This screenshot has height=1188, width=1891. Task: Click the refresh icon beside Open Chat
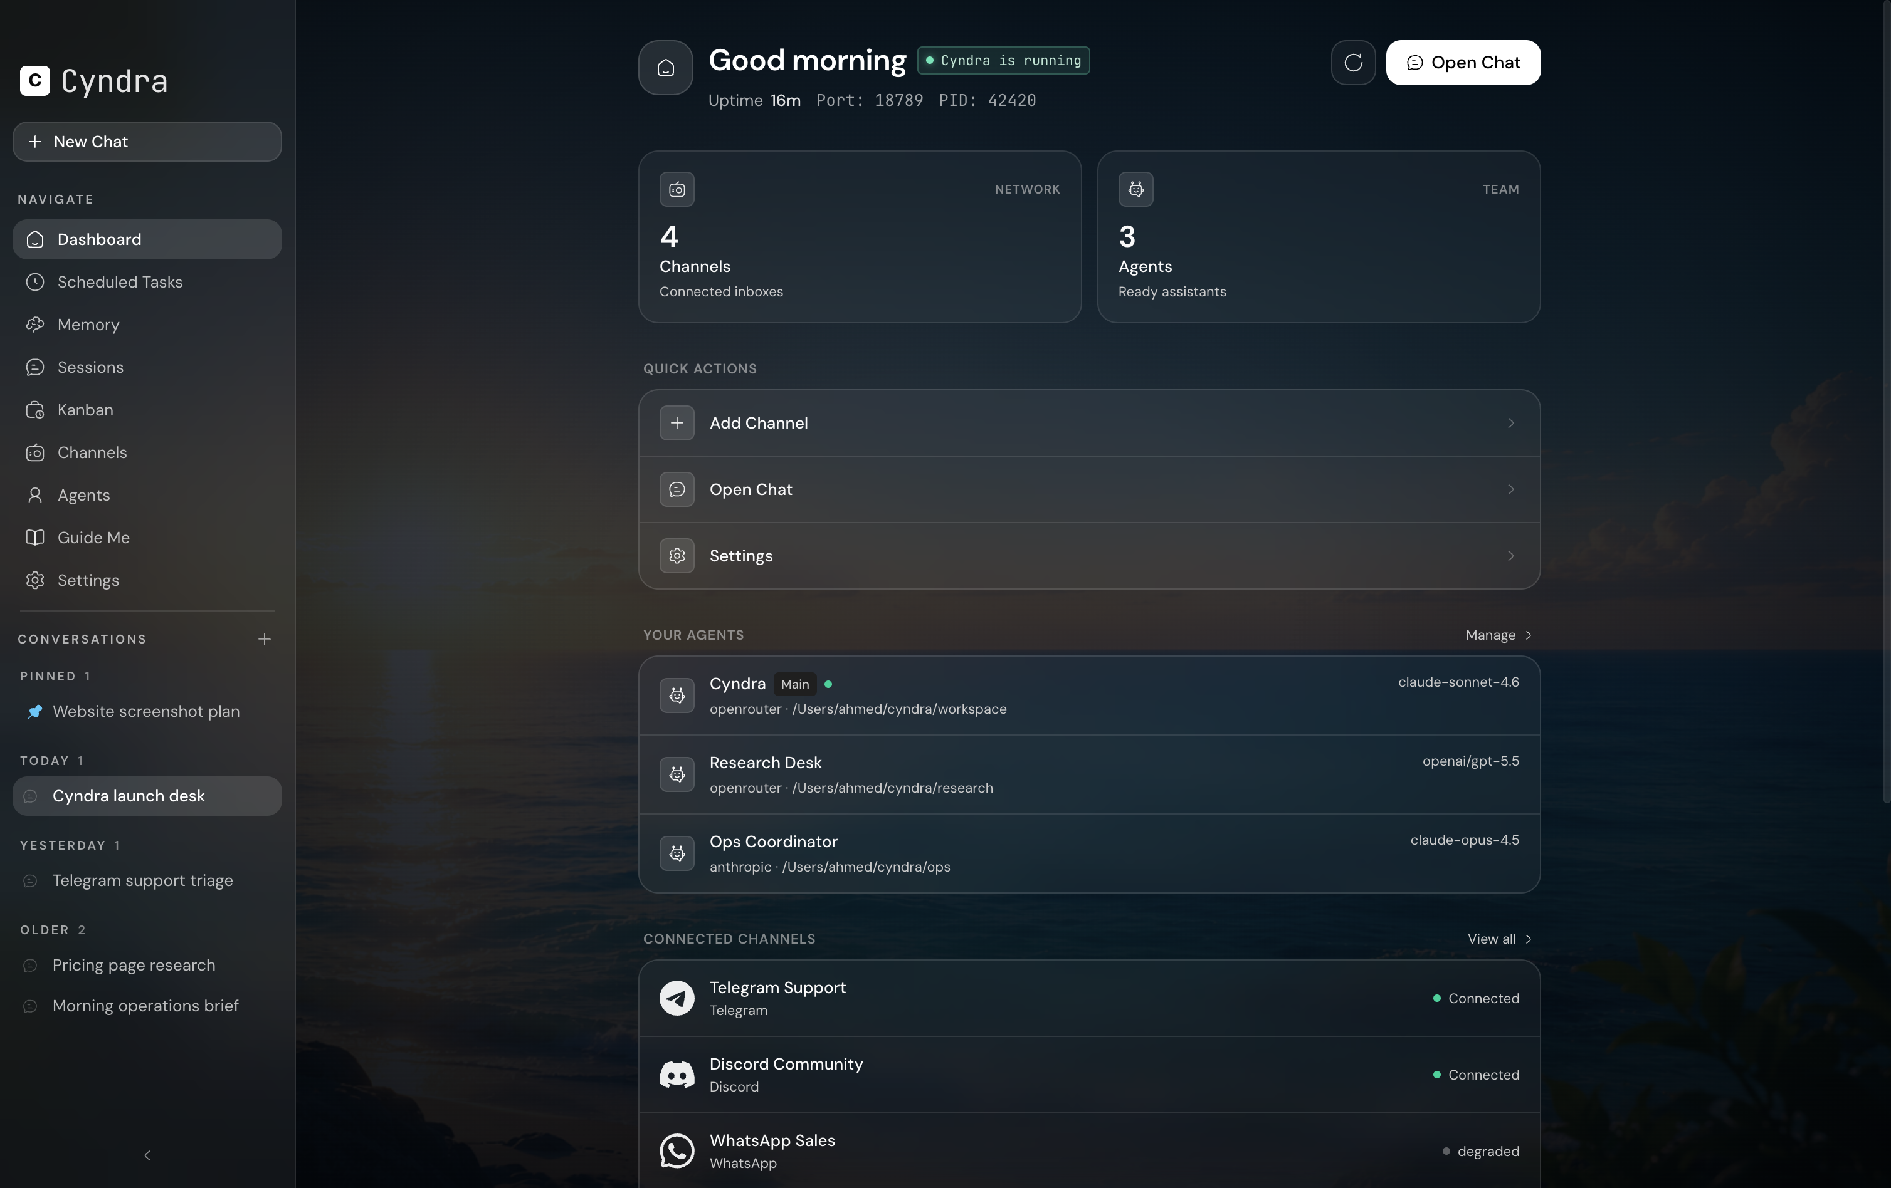tap(1353, 63)
